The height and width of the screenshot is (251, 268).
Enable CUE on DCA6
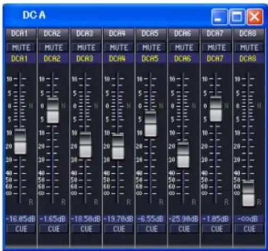[184, 229]
